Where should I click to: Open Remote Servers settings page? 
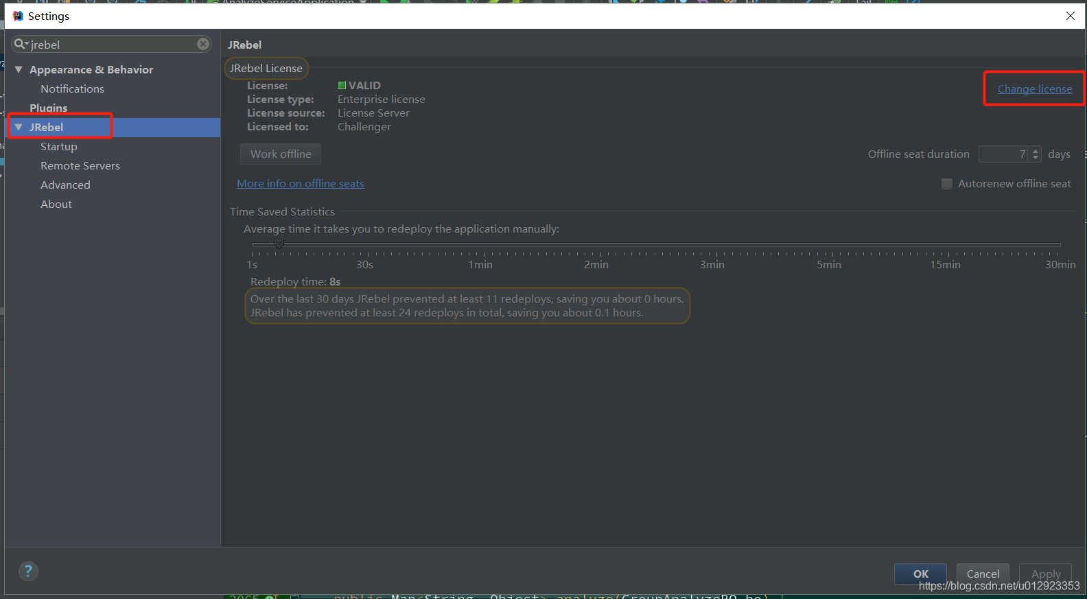(x=80, y=165)
